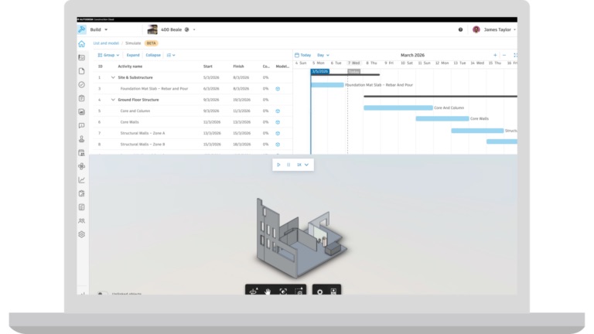594x334 pixels.
Task: Collapse the Ground Floor Structure group
Action: pyautogui.click(x=113, y=100)
